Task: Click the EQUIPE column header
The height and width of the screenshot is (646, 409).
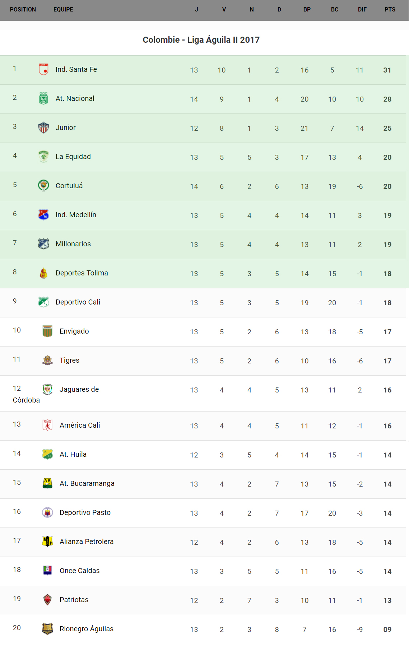Action: click(63, 10)
